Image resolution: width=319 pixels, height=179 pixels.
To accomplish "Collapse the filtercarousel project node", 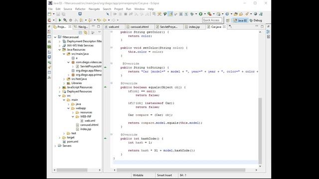I will 55,37.
